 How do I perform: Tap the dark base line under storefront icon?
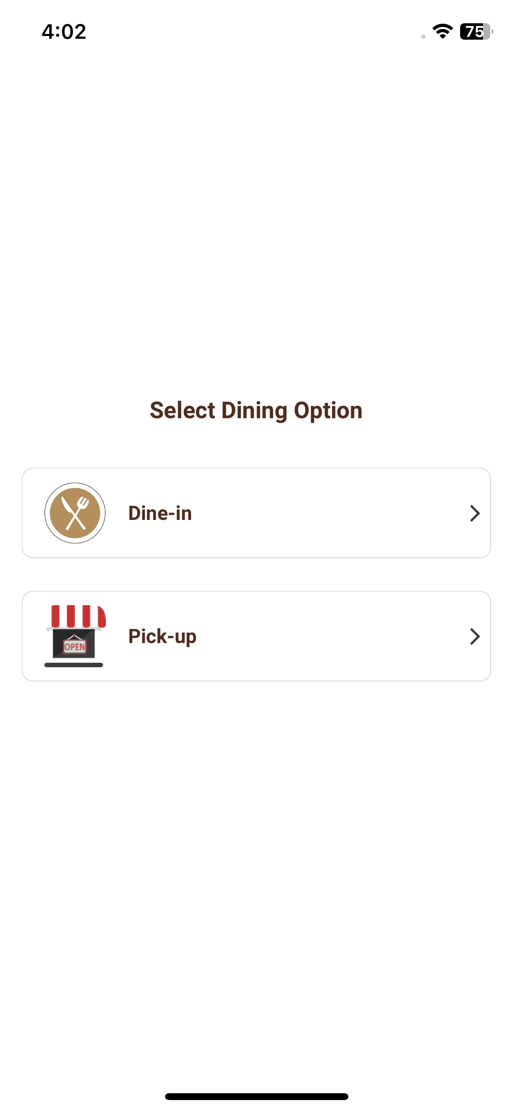point(74,665)
